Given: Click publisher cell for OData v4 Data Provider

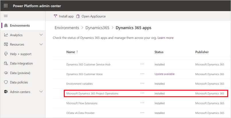Looking at the screenshot, I should pos(210,113).
